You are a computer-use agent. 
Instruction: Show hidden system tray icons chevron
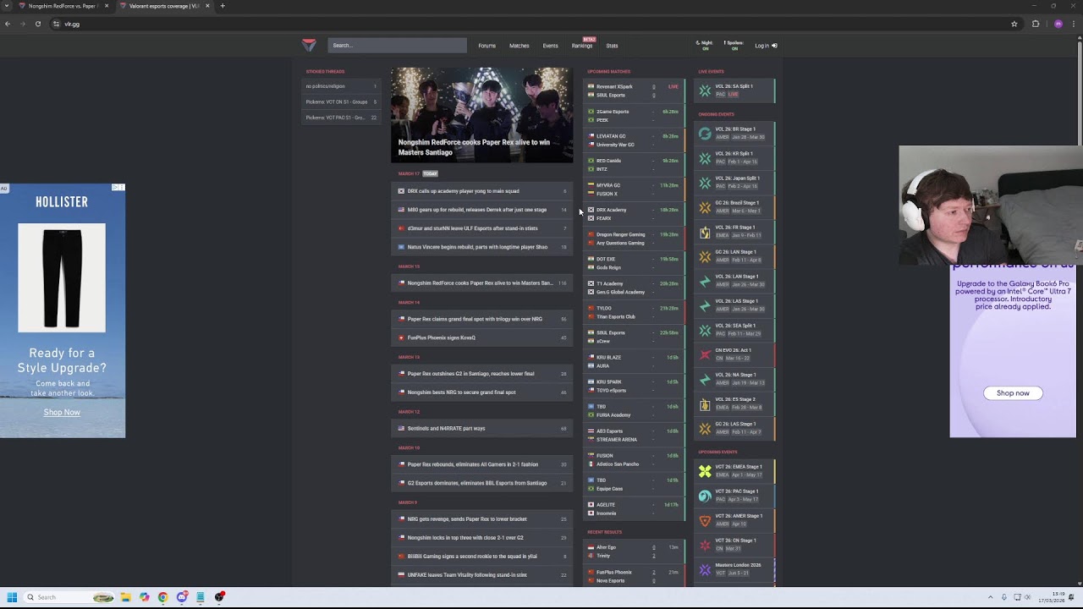pos(990,597)
